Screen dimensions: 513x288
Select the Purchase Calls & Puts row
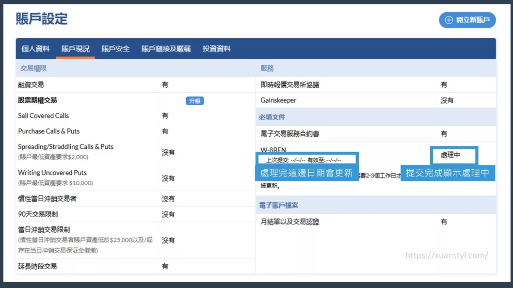[x=135, y=131]
